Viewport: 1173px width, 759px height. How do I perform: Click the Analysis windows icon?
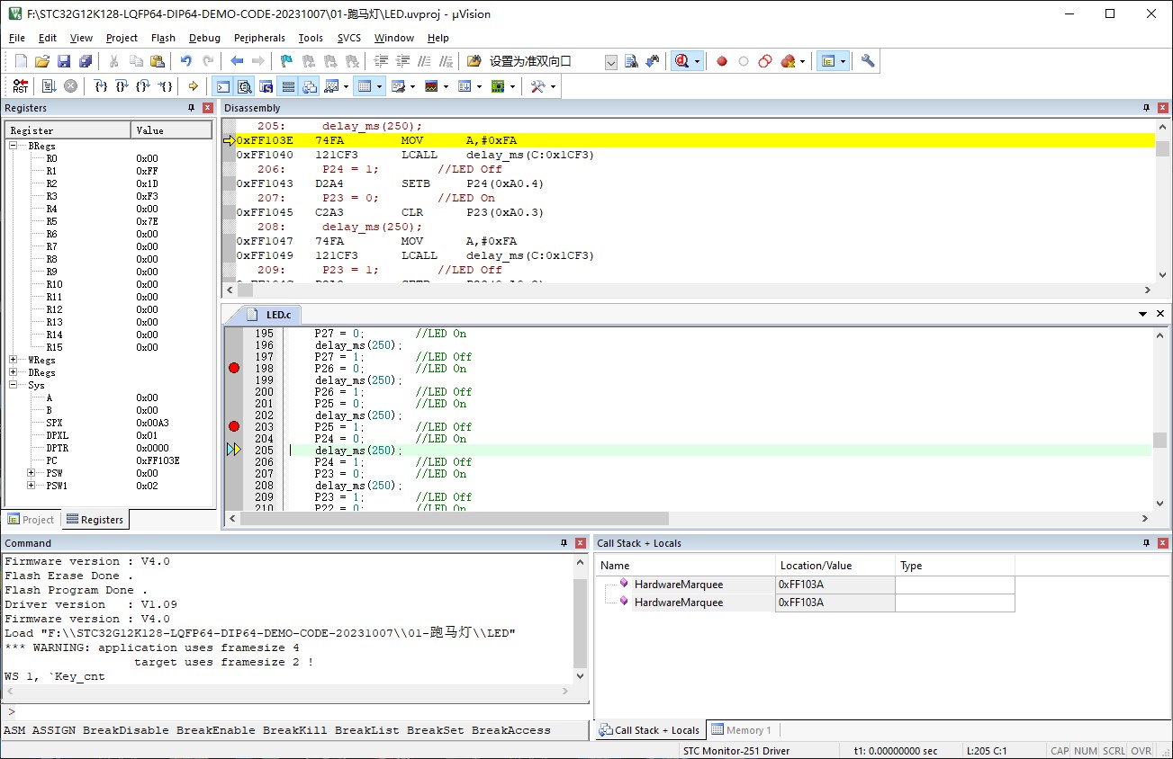click(x=431, y=86)
